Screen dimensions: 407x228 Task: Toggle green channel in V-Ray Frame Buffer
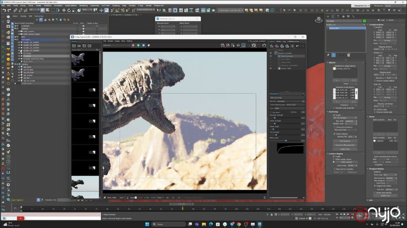139,46
